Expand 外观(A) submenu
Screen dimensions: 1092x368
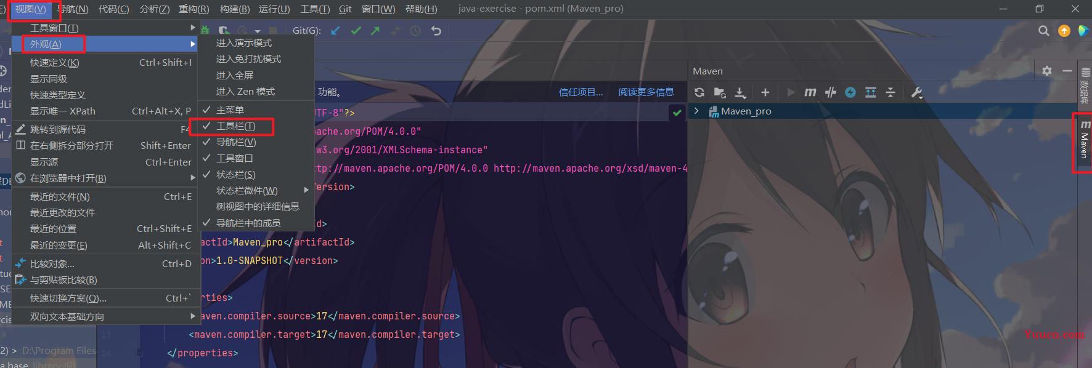106,44
